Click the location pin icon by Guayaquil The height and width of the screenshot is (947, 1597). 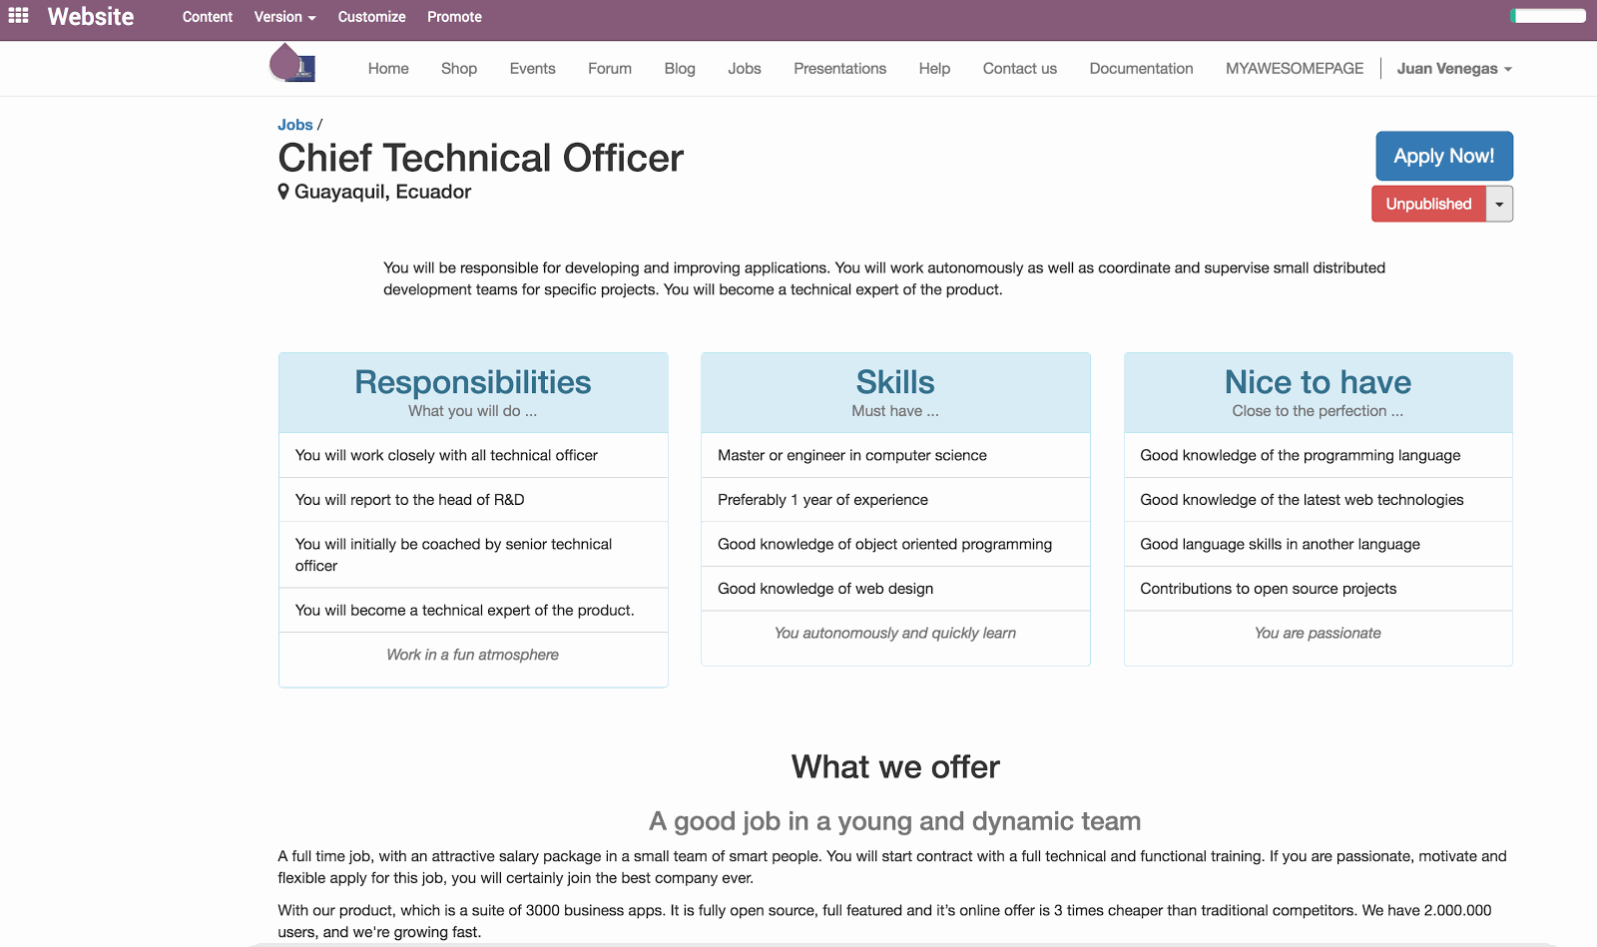coord(283,192)
